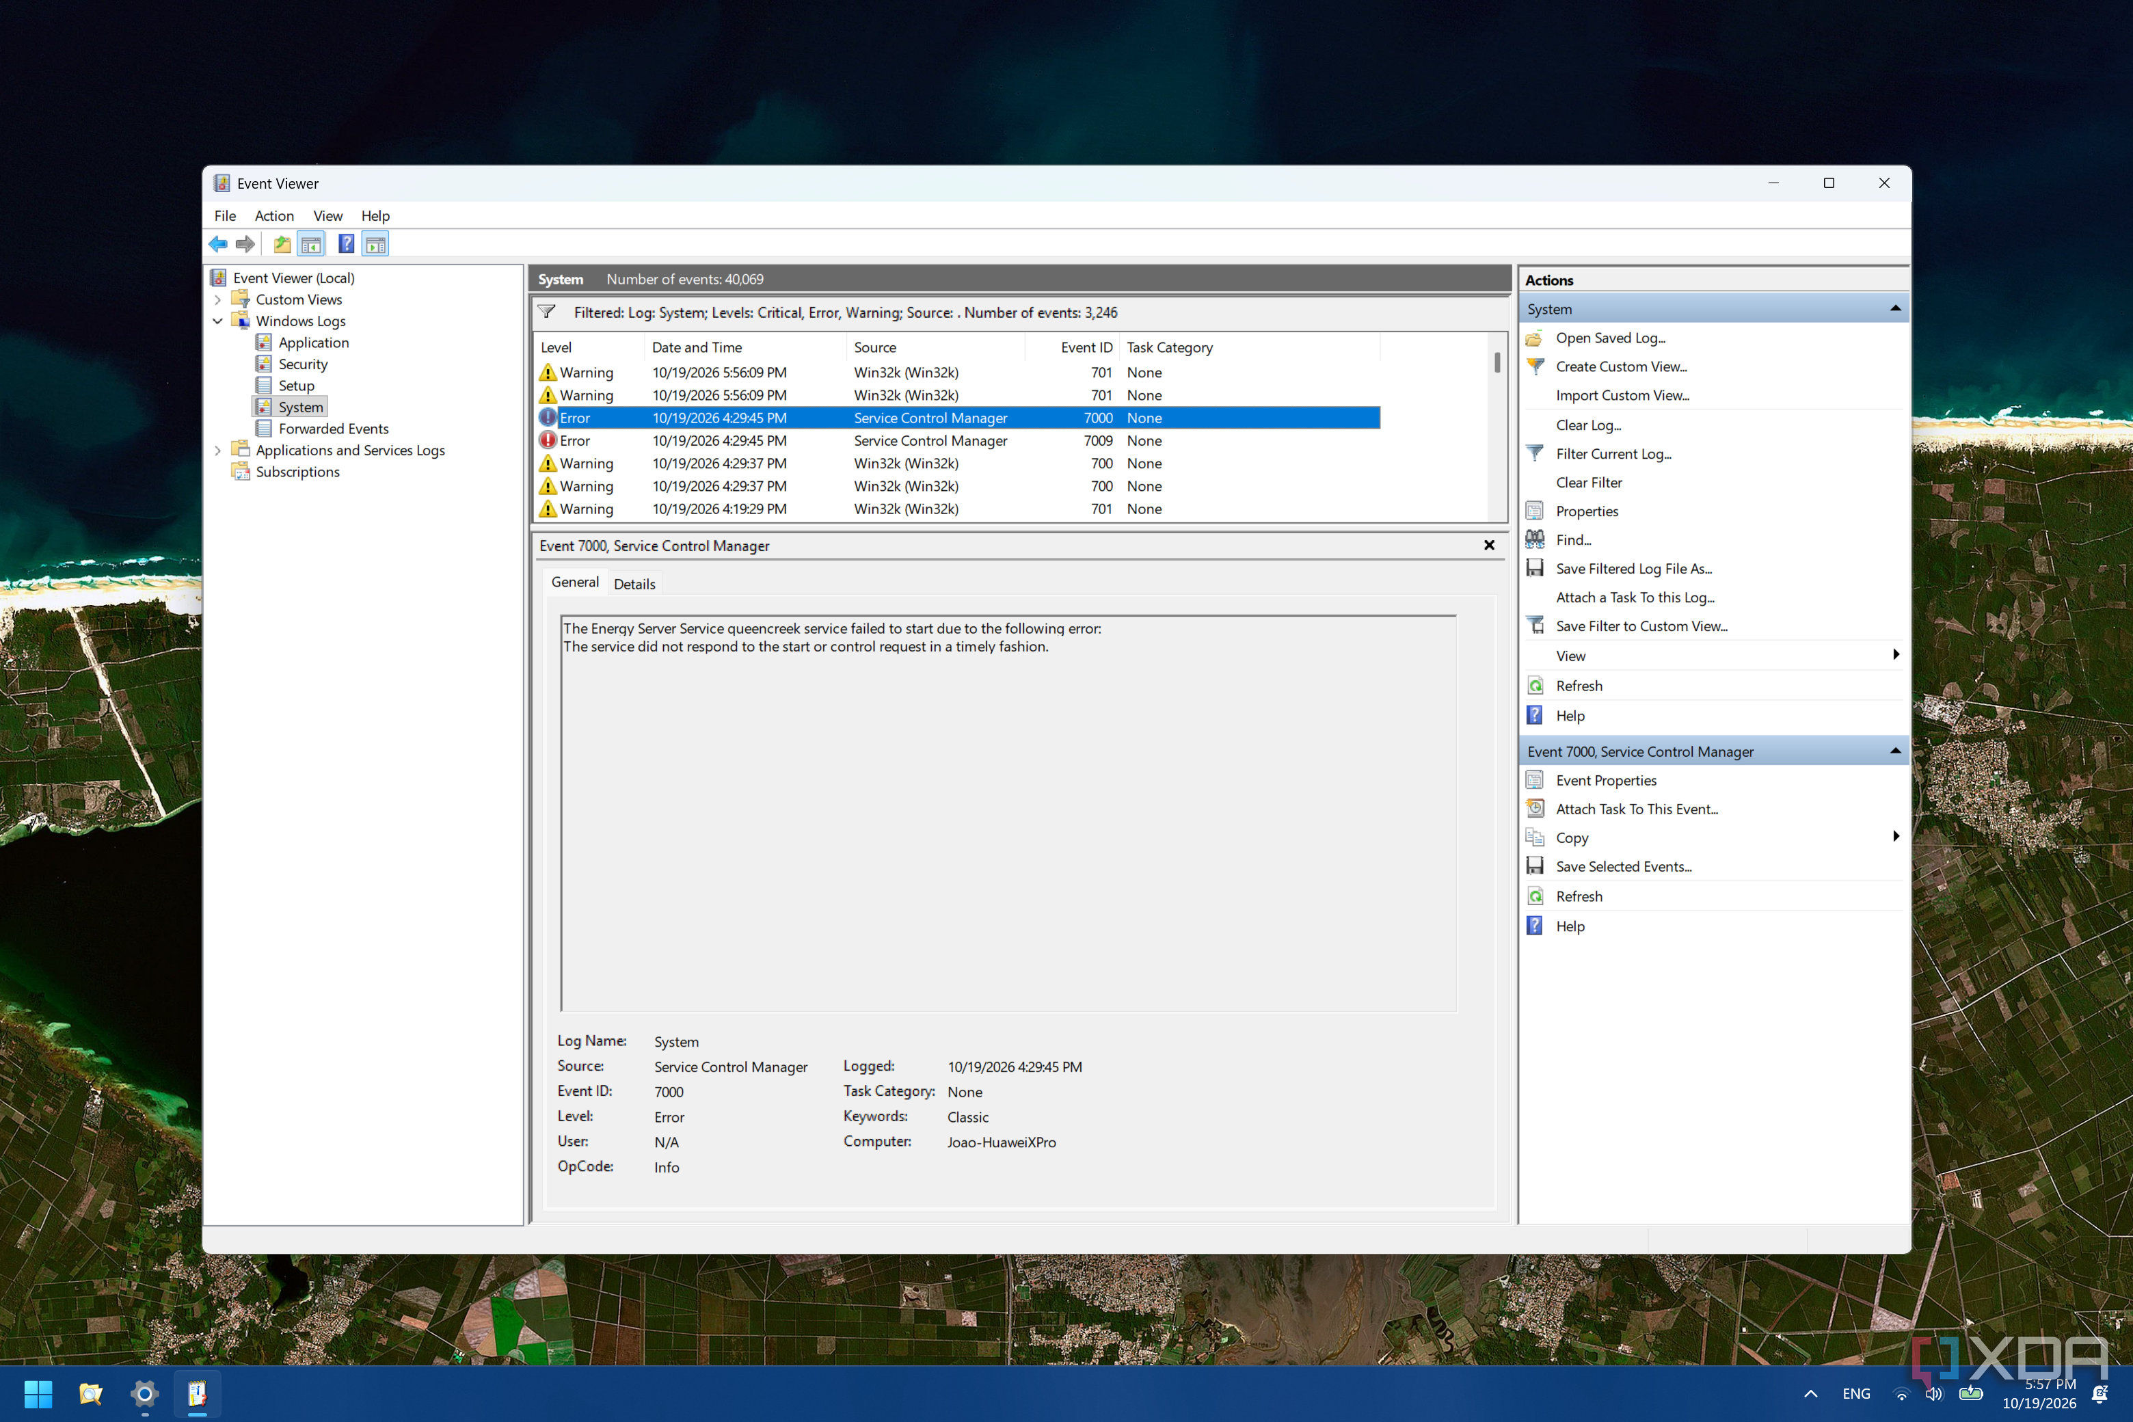
Task: Select the General tab
Action: (x=575, y=582)
